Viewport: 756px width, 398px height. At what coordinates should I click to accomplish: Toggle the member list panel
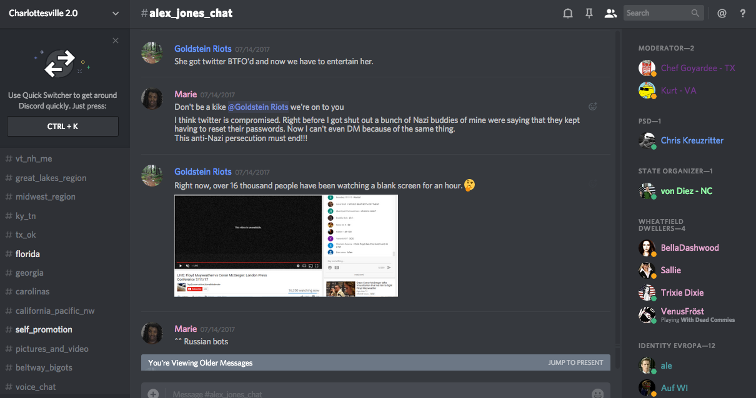click(610, 13)
